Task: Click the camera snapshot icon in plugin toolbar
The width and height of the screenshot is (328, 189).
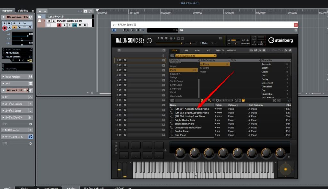Action: point(181,30)
